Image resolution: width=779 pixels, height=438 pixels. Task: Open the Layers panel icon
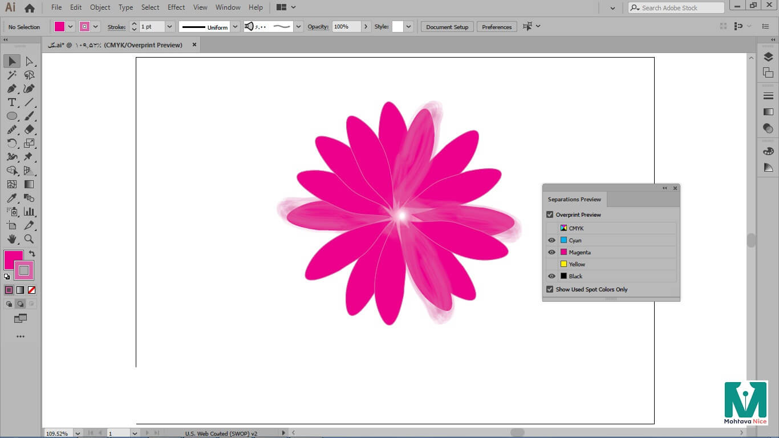[x=768, y=57]
